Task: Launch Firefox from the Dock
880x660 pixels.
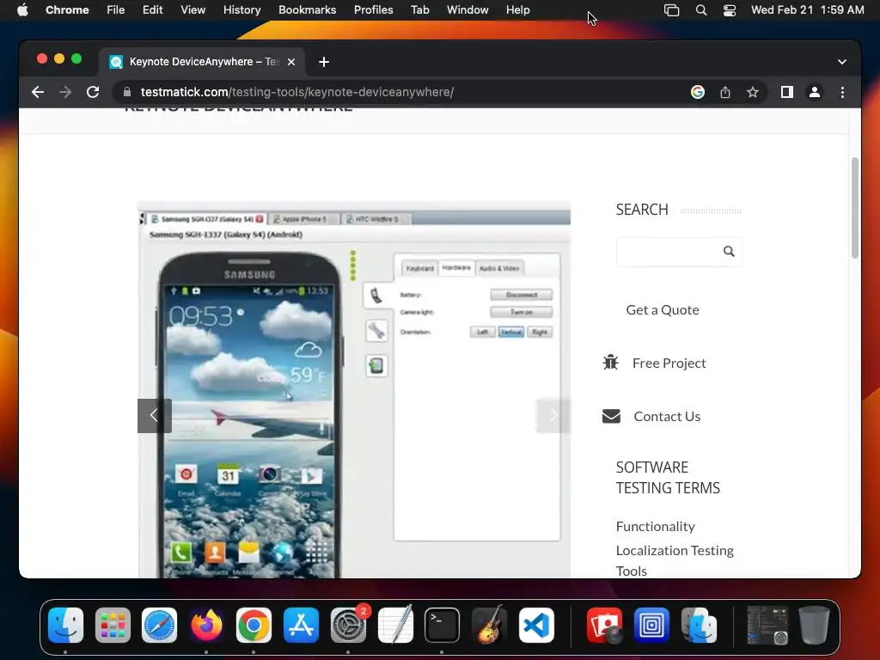Action: click(206, 625)
